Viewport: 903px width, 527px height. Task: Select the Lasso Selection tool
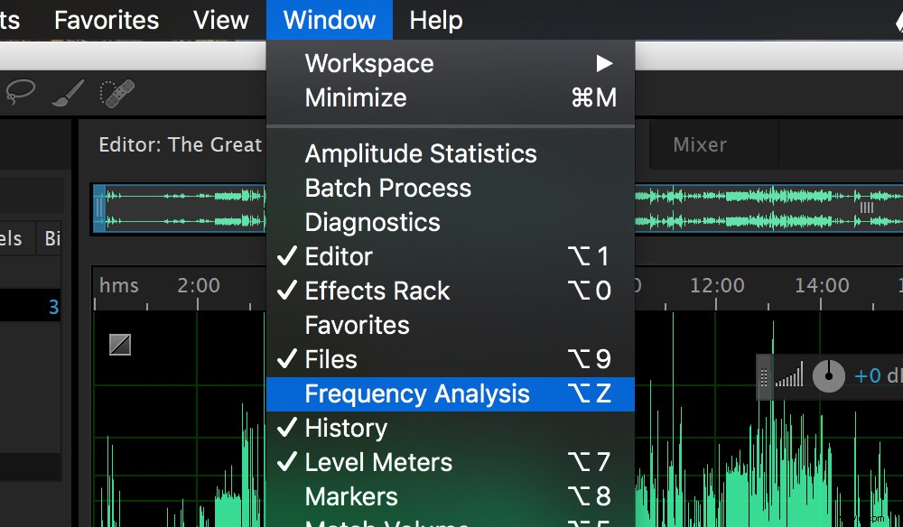coord(20,93)
